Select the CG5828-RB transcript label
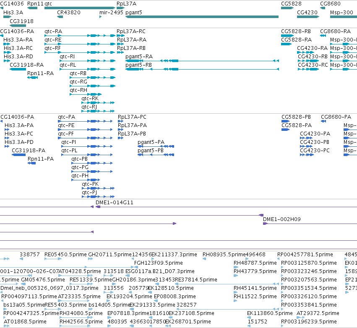This screenshot has width=357, height=328. pyautogui.click(x=296, y=31)
